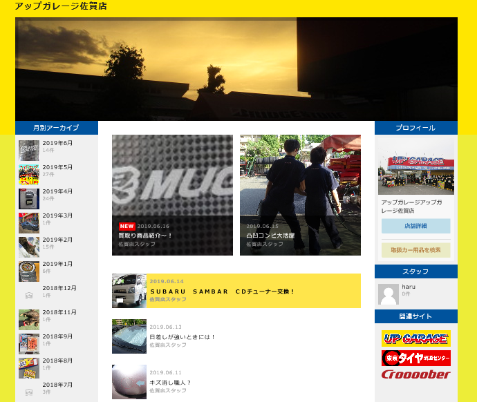The width and height of the screenshot is (477, 402).
Task: Open the 東京タイヤ流通センター banner
Action: coord(416,358)
